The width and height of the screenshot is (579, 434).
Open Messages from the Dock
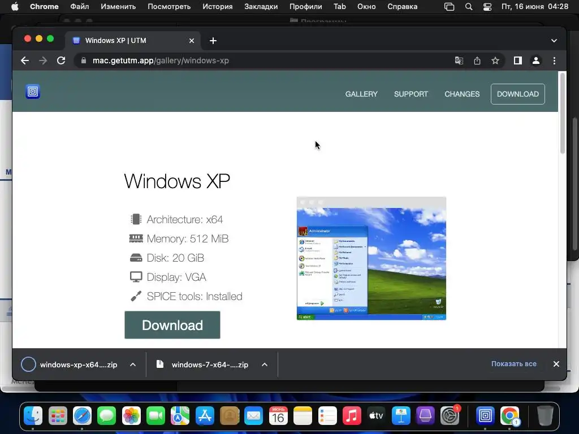coord(107,416)
